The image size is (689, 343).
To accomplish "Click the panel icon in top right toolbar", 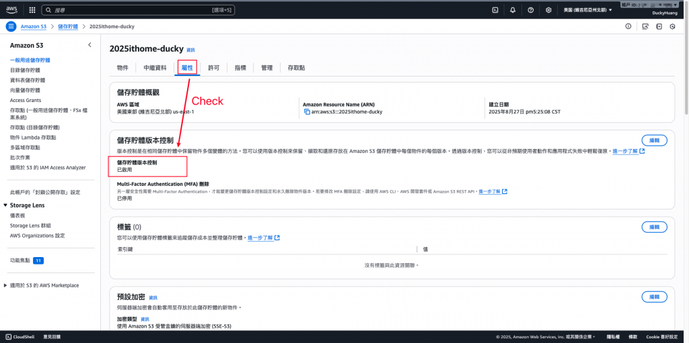I will pyautogui.click(x=659, y=26).
